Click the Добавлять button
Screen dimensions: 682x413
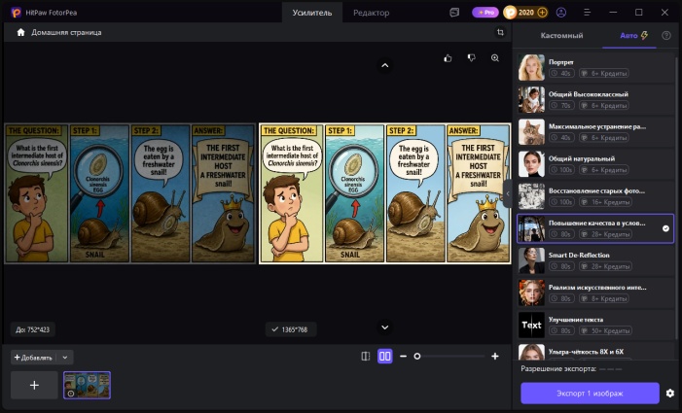coord(33,358)
